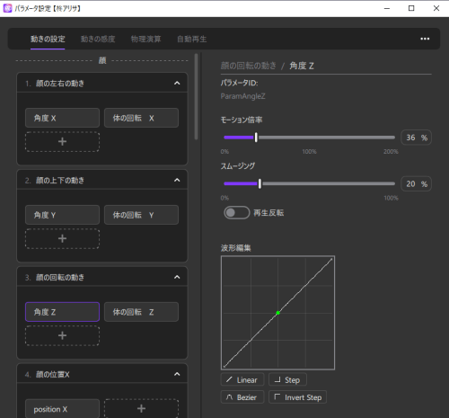Viewport: 449px width, 418px height.
Task: Select the 体の回転 Y parameter
Action: click(x=141, y=215)
